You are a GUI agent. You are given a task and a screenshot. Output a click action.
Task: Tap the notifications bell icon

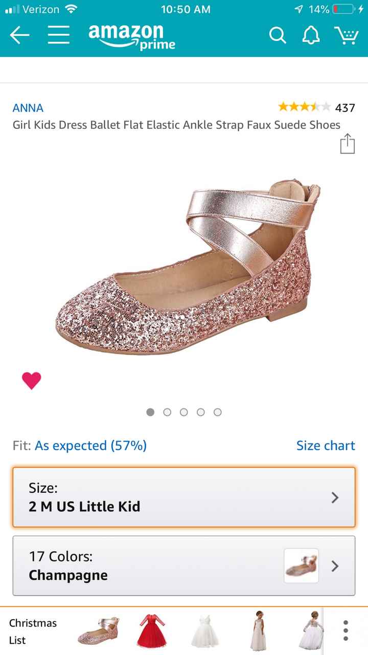click(x=311, y=35)
